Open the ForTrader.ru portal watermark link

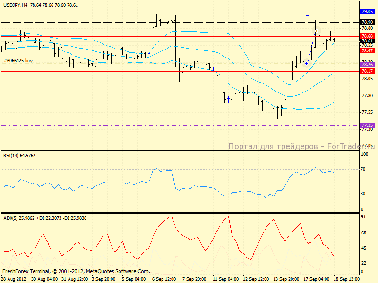[x=301, y=147]
